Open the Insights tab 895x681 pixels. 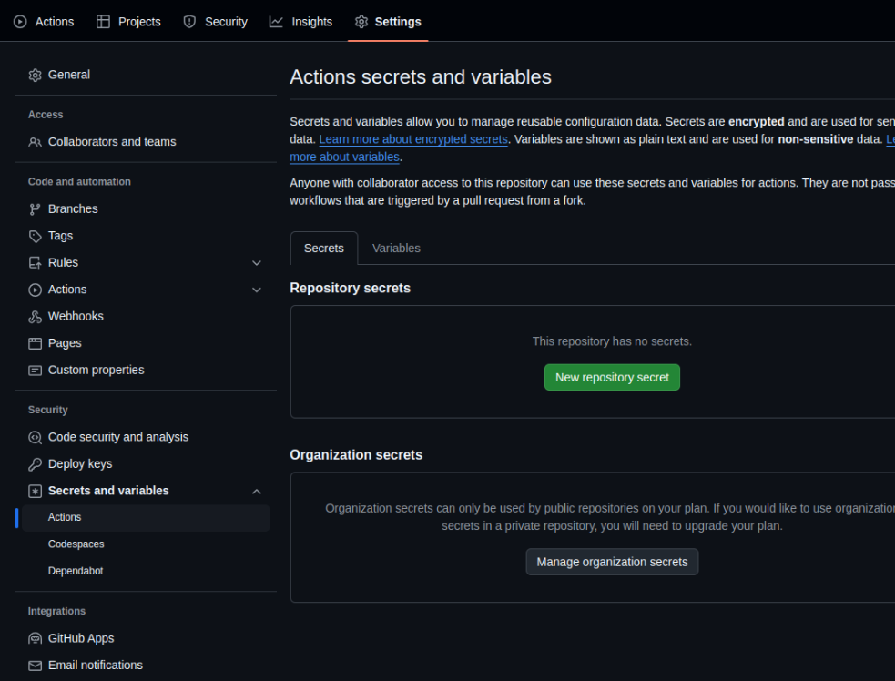click(x=301, y=22)
